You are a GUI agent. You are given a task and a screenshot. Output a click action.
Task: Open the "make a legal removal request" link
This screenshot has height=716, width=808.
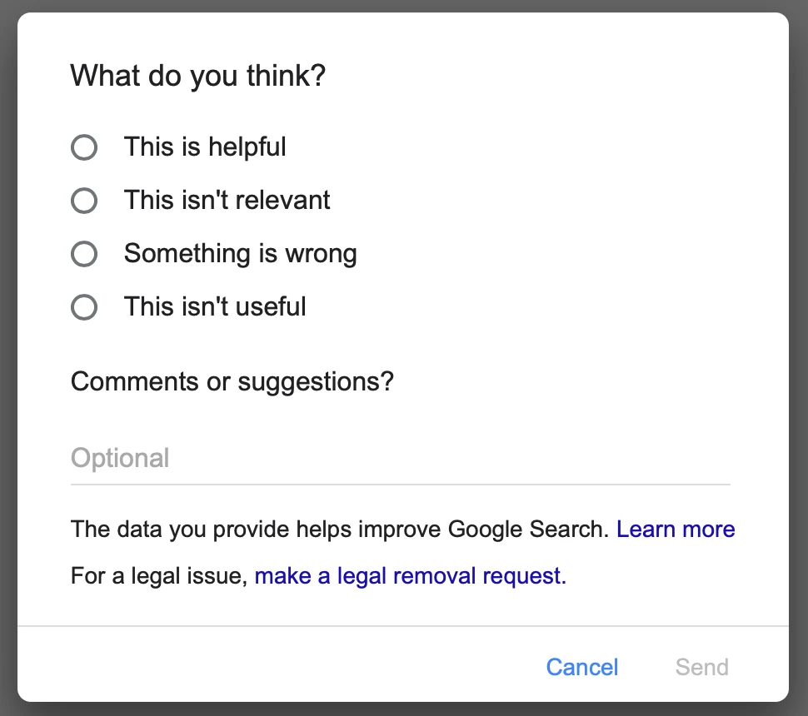(410, 576)
